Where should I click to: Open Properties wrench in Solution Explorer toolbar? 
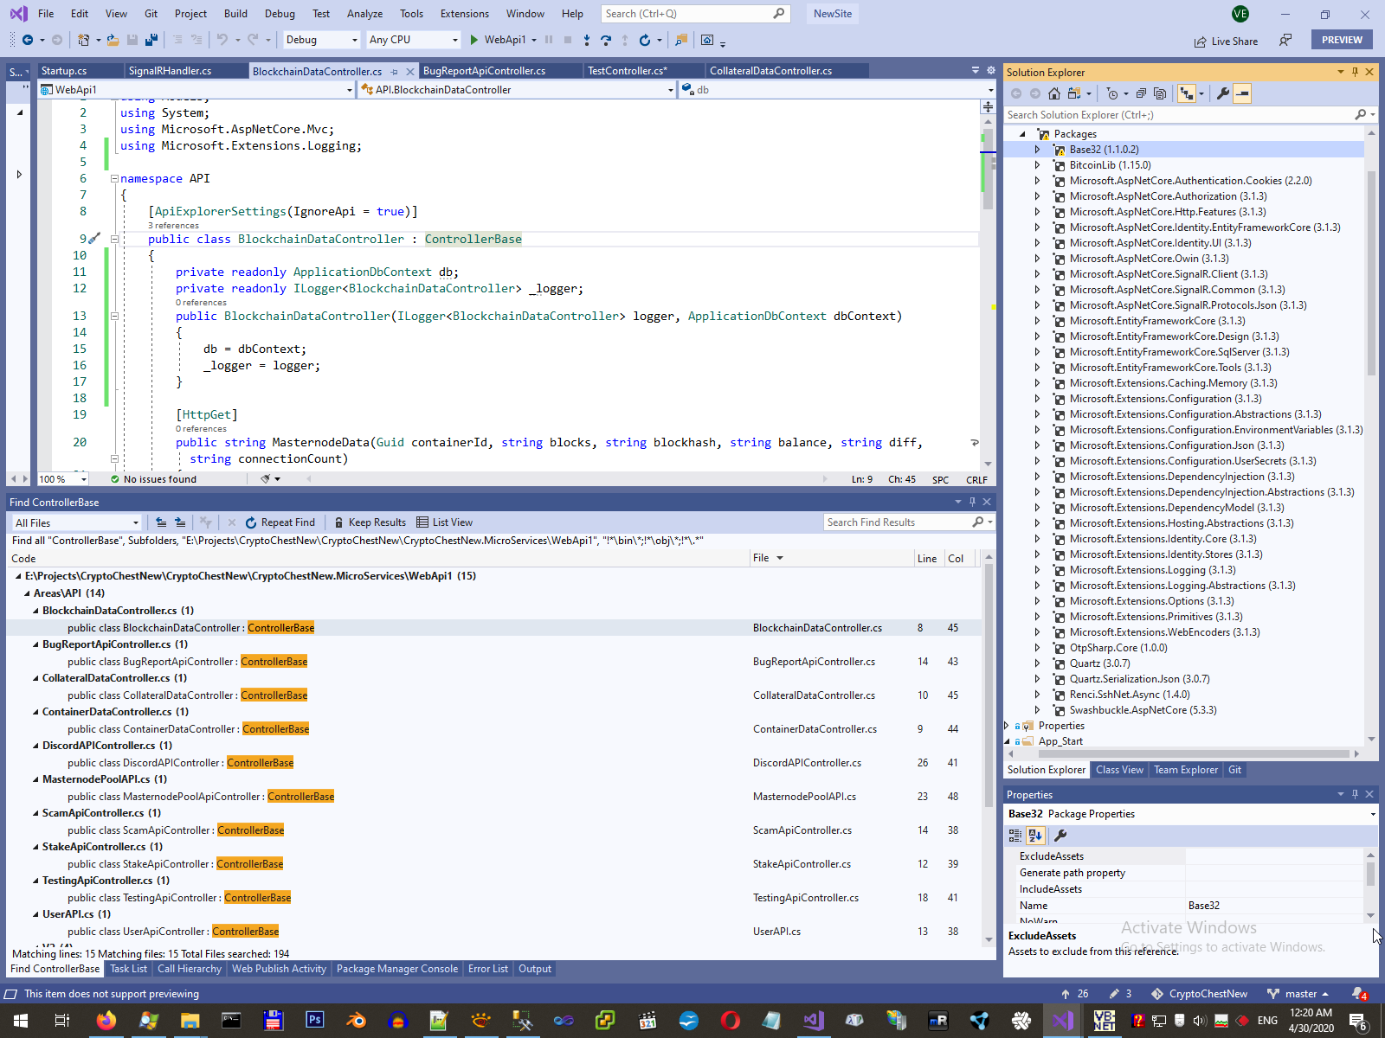(x=1222, y=93)
